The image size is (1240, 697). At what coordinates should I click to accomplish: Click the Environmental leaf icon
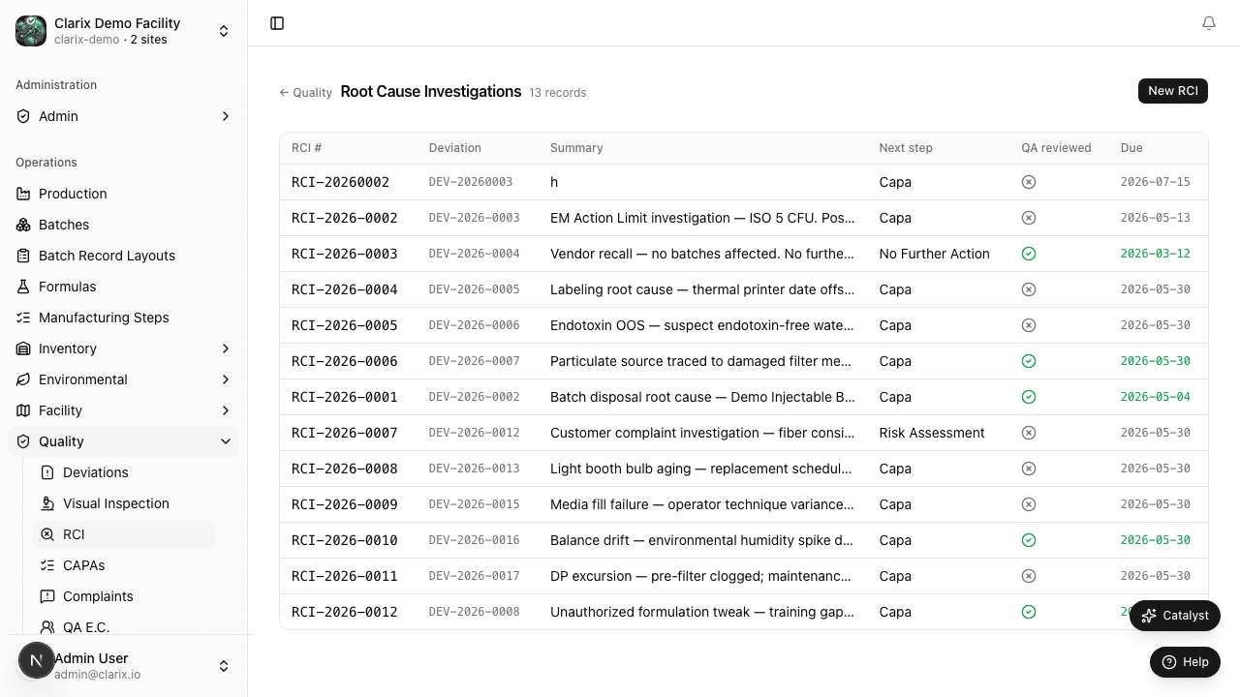(23, 379)
